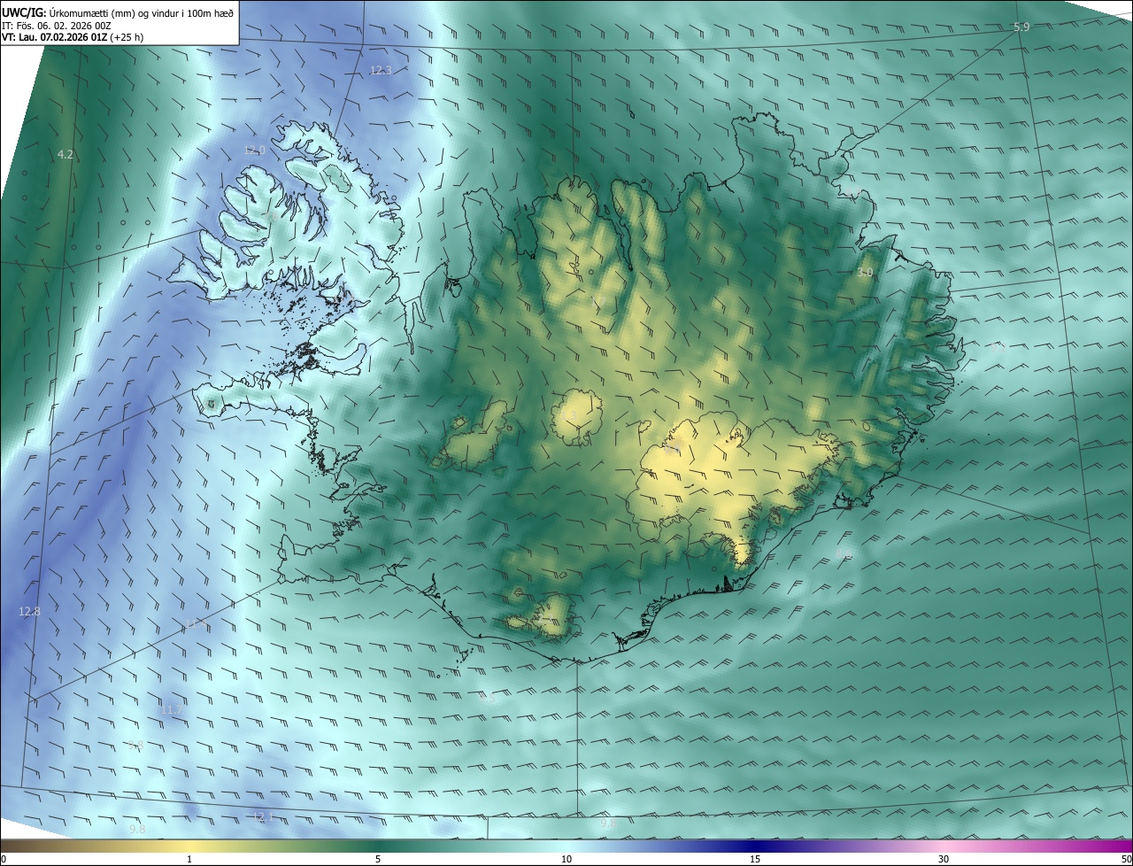Click the "0" tick on the colour scale
The image size is (1133, 866).
point(3,859)
